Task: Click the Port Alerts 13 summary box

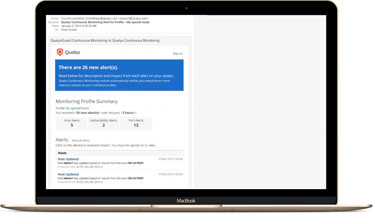Action: (136, 124)
